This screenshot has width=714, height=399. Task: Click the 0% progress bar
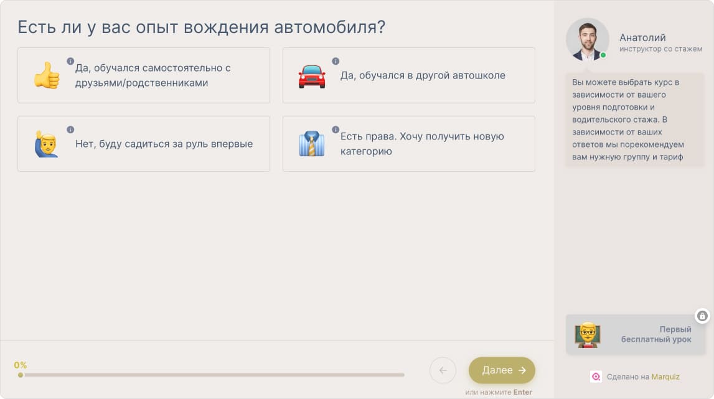[212, 374]
